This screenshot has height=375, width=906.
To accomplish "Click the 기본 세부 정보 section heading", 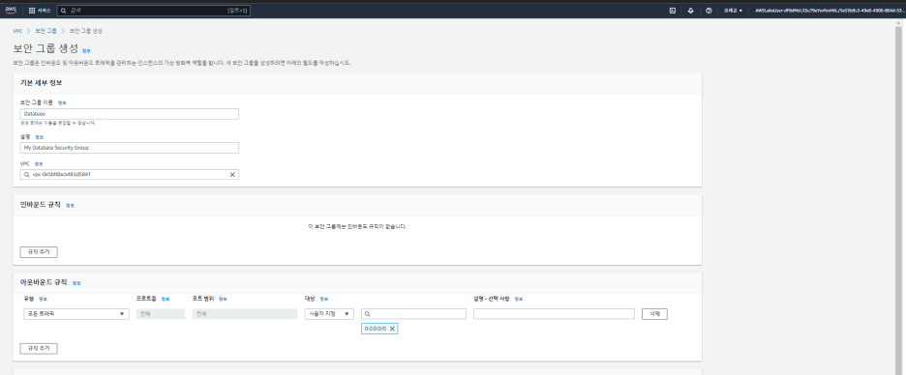I will pos(41,82).
